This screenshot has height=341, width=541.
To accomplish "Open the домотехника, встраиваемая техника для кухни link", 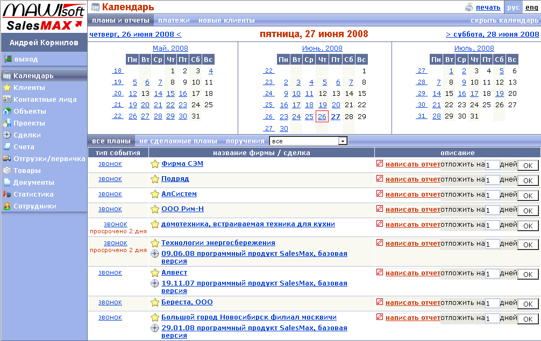I will point(248,224).
